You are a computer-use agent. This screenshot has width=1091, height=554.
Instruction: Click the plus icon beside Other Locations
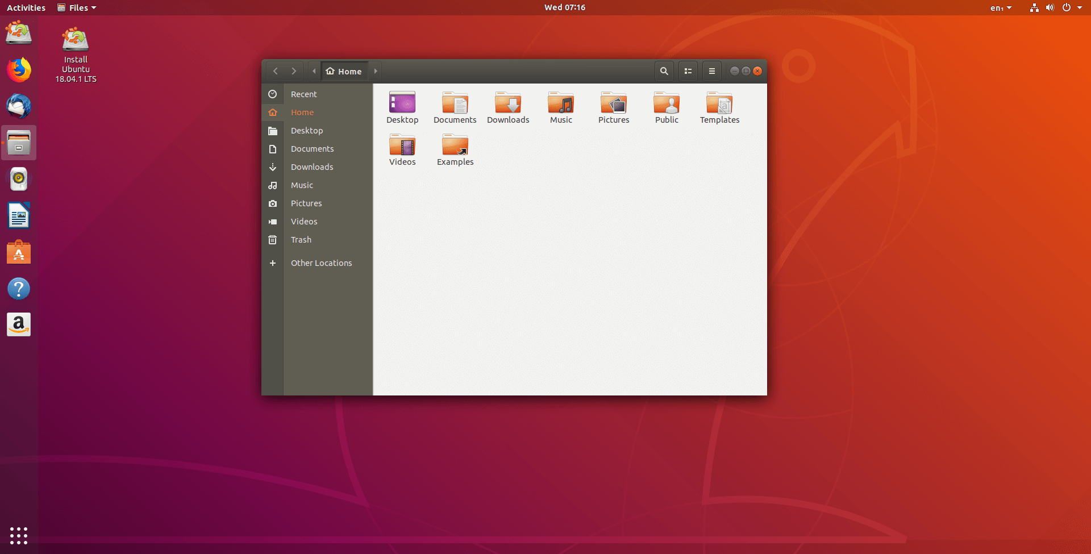pyautogui.click(x=273, y=263)
